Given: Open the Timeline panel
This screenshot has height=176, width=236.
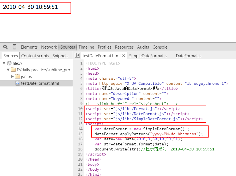Looking at the screenshot, I should 86,47.
